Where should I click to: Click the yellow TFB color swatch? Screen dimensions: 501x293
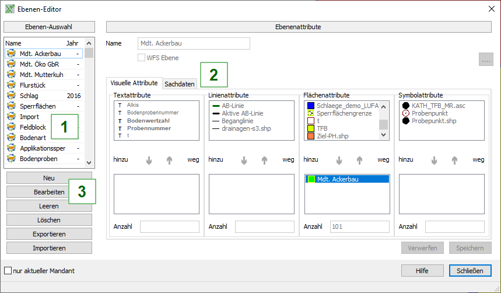pos(311,128)
